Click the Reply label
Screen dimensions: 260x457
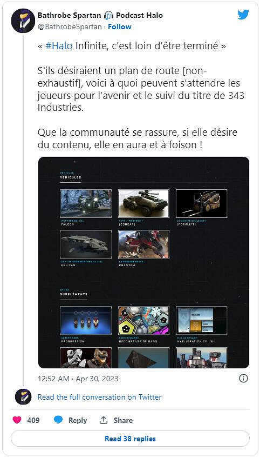pos(78,420)
